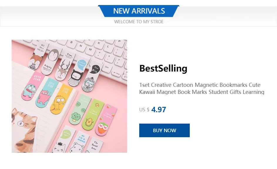
Task: Click the yellow Cute Star monster bookmark
Action: tap(61, 99)
